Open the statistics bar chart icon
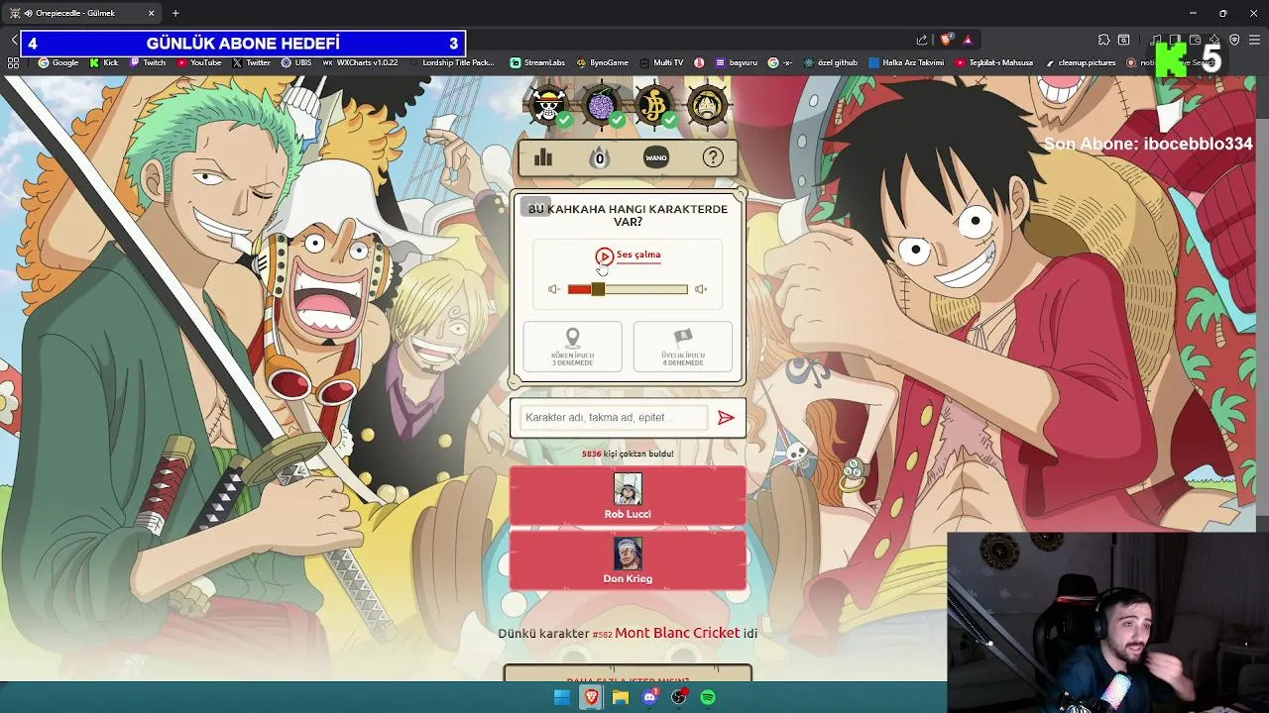Image resolution: width=1269 pixels, height=713 pixels. point(543,157)
